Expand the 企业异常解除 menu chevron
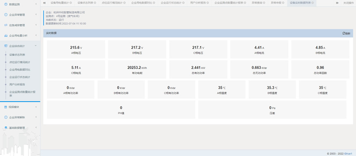This screenshot has height=156, width=356. point(36,117)
